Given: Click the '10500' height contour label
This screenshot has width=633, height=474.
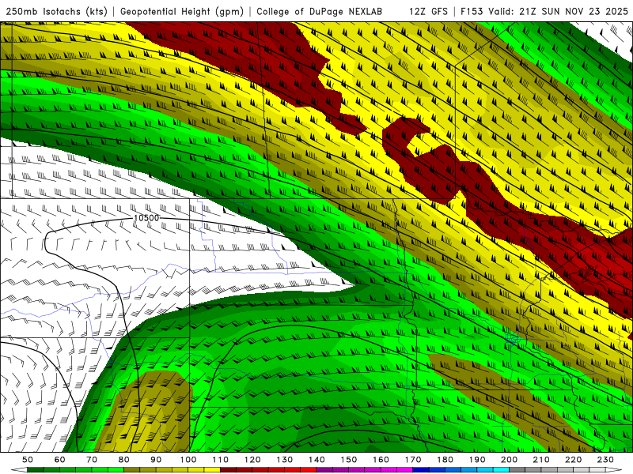Looking at the screenshot, I should coord(146,218).
